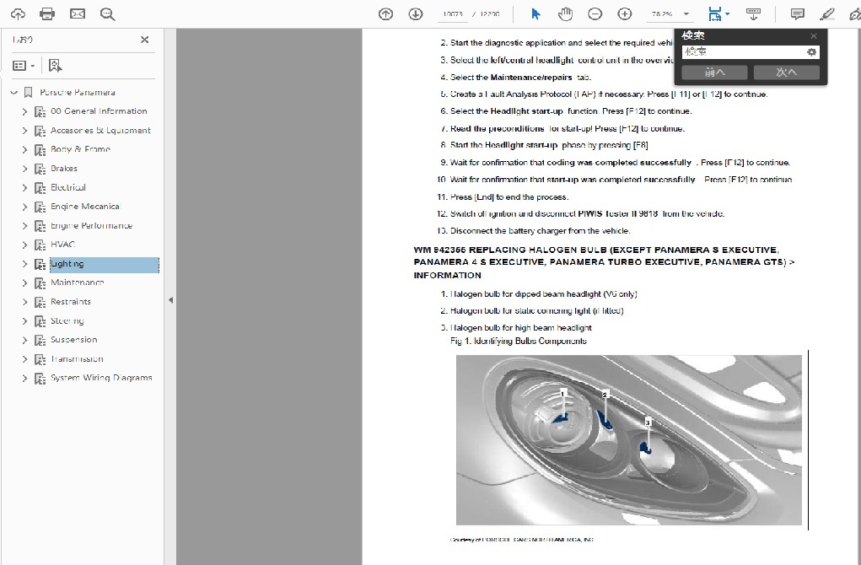Expand the Brakes bookmark

tap(24, 169)
